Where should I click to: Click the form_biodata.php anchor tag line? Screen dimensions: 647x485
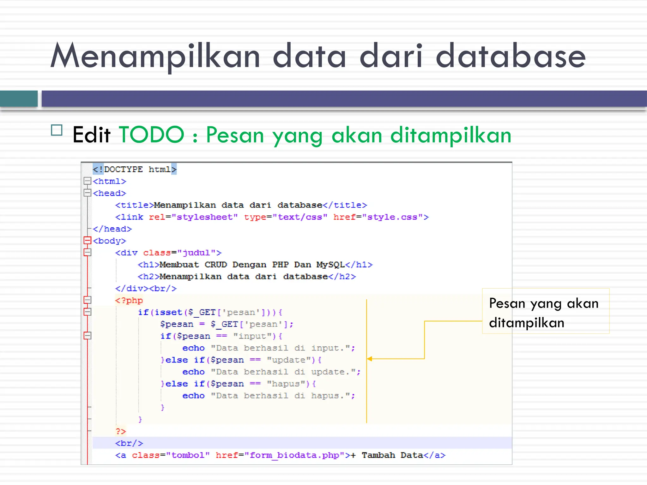280,455
